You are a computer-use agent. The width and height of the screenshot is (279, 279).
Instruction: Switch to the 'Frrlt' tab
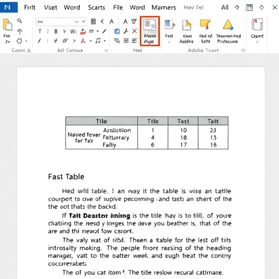click(x=29, y=8)
